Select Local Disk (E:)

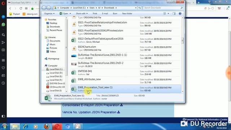coord(56,76)
